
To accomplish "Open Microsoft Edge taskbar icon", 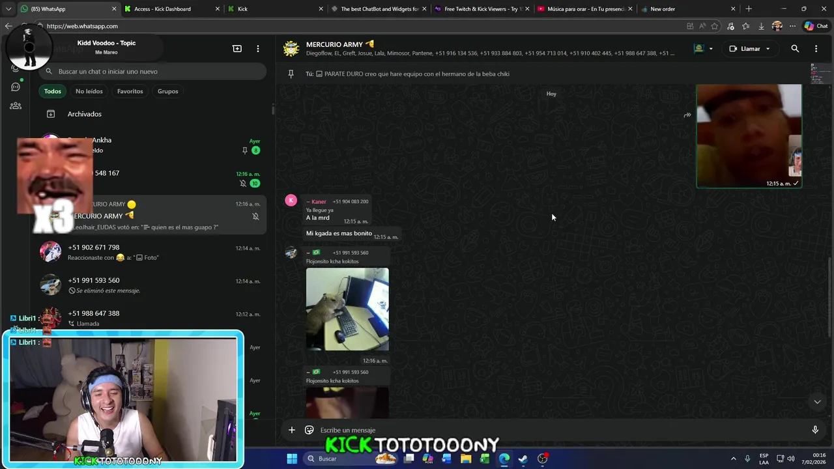I will (x=504, y=459).
